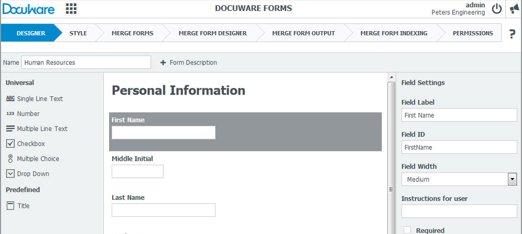Open the apps grid launcher icon
Screen dimensions: 522x234
pyautogui.click(x=71, y=9)
